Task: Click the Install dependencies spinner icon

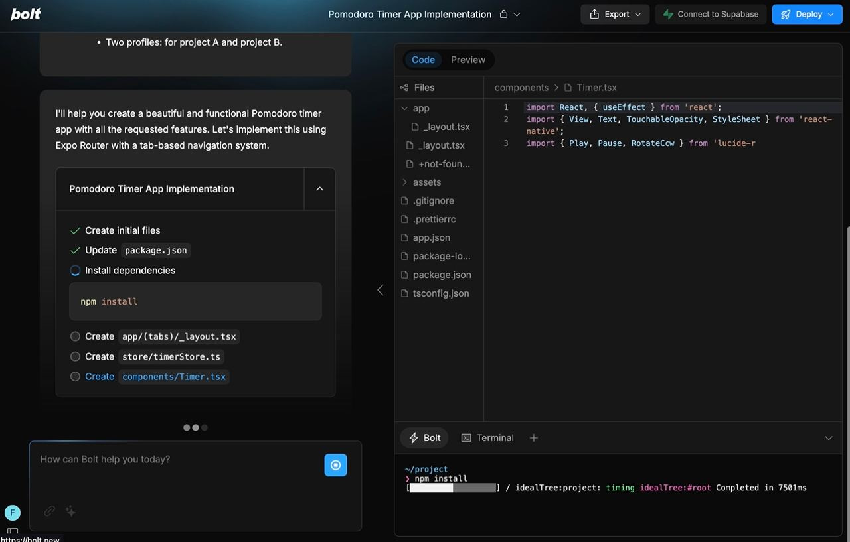Action: (75, 271)
